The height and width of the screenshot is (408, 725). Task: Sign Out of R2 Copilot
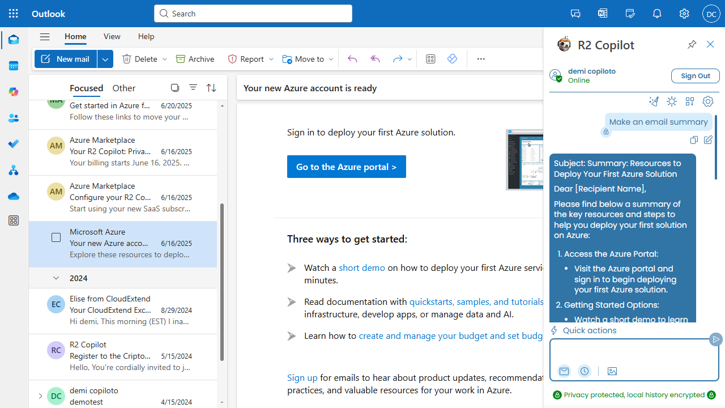[696, 76]
